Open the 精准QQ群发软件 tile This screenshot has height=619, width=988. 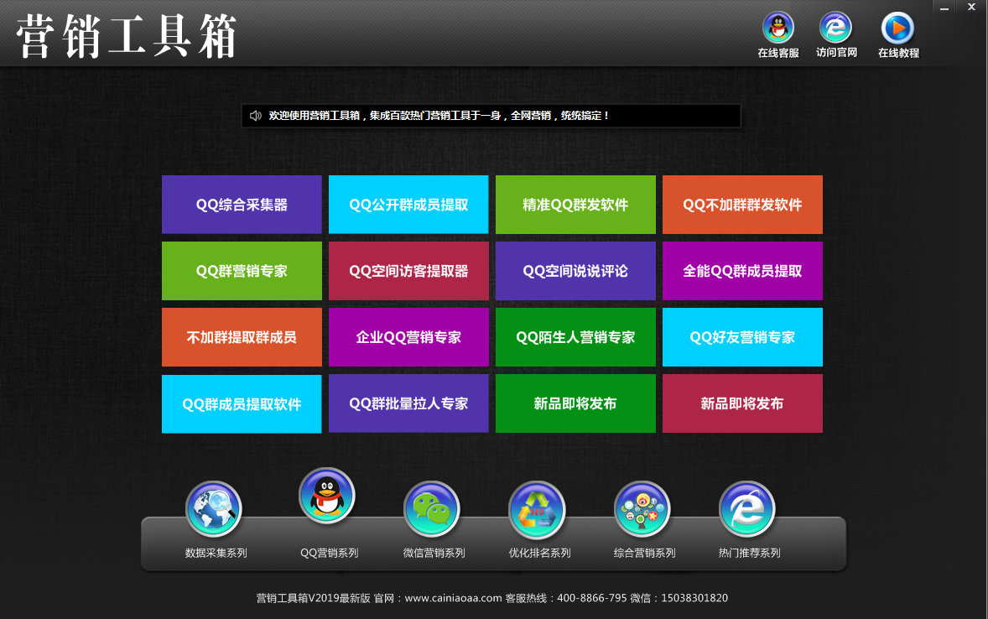pyautogui.click(x=576, y=205)
